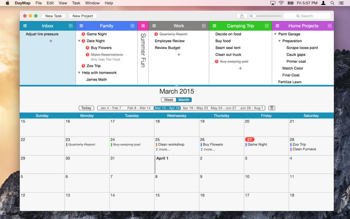Open the Task menu
The height and width of the screenshot is (219, 350).
[76, 3]
